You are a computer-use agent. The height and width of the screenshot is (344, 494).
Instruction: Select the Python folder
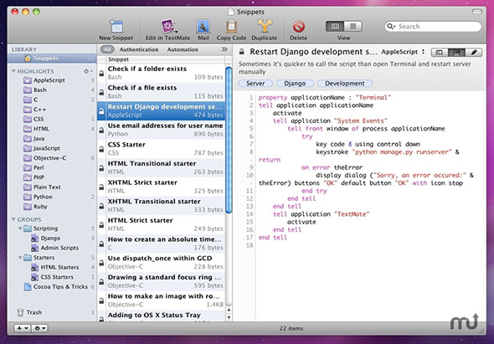(52, 197)
